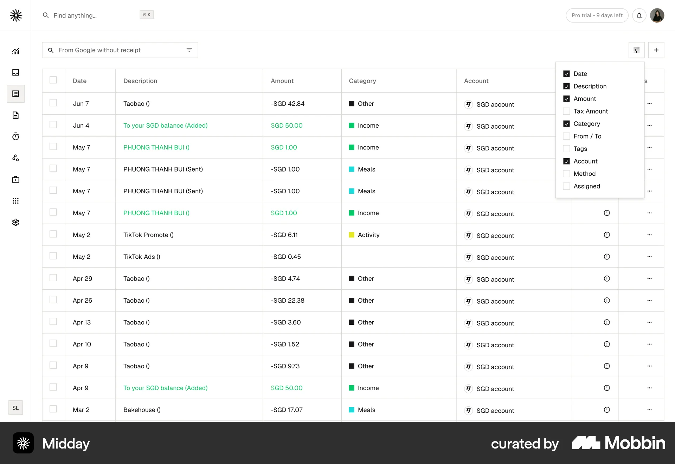Image resolution: width=675 pixels, height=464 pixels.
Task: Open row actions for the Jun 7 Taobao transaction
Action: coord(649,104)
